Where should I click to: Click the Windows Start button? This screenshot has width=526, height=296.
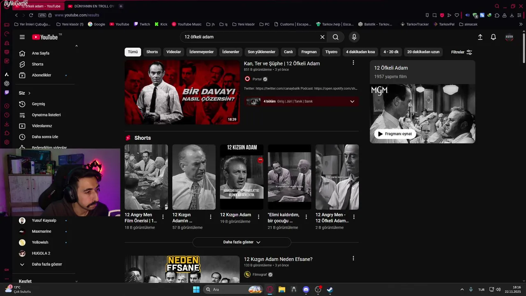196,289
